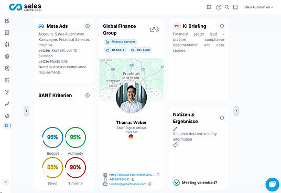This screenshot has height=193, width=281.
Task: Copy the phone number
Action: [133, 179]
